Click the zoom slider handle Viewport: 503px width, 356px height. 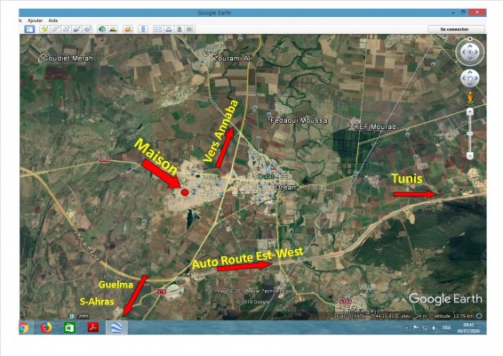470,133
